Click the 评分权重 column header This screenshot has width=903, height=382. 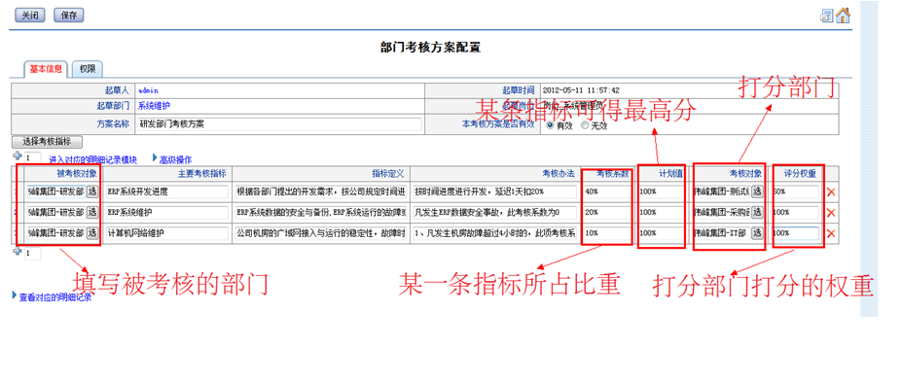801,173
